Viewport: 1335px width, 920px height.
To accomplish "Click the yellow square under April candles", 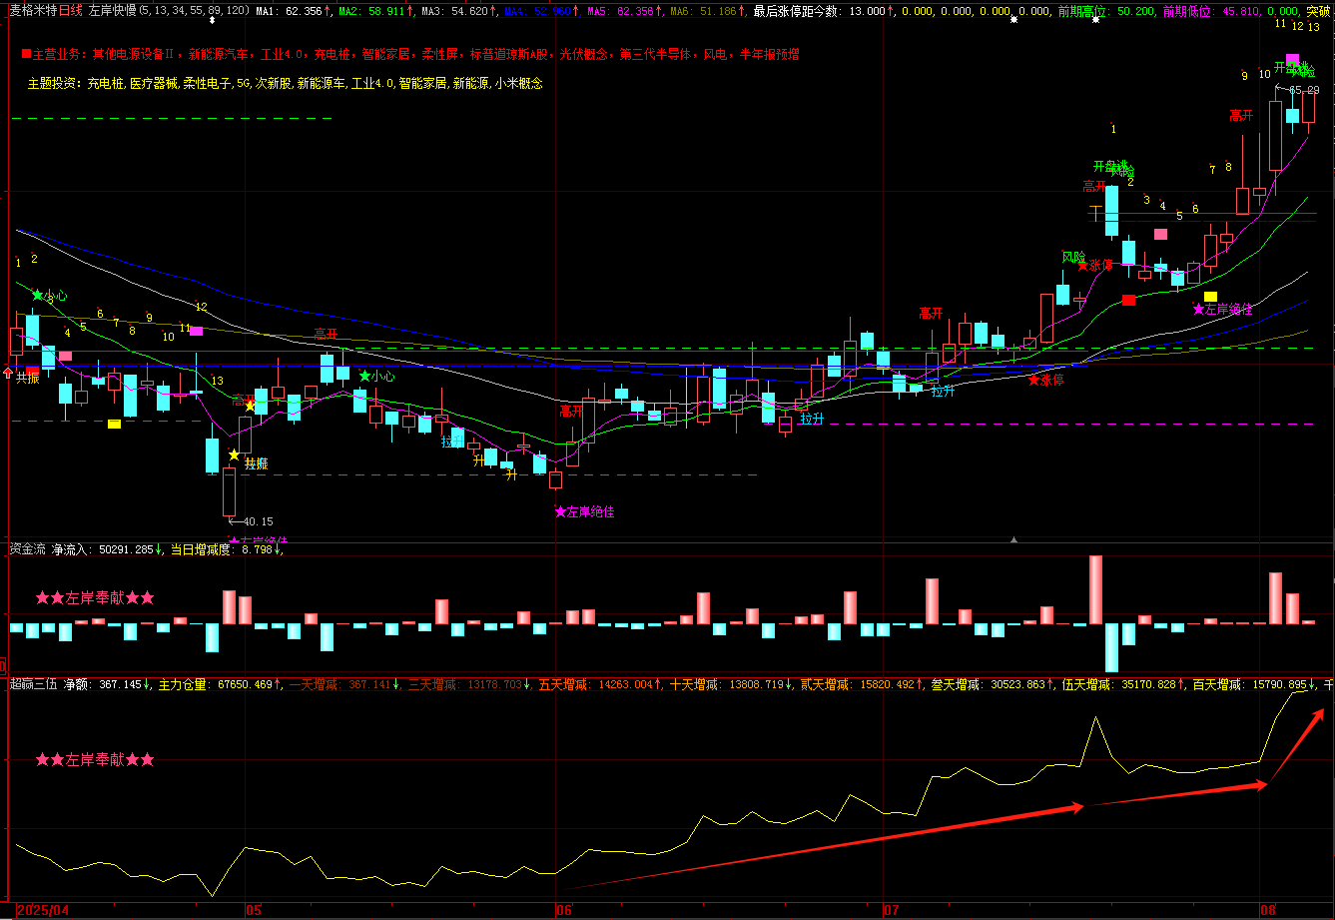I will (x=114, y=425).
